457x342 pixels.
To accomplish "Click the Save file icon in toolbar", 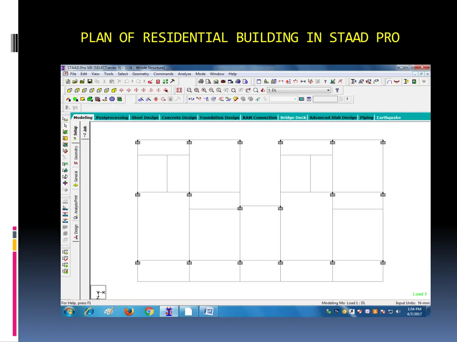I will tap(90, 81).
